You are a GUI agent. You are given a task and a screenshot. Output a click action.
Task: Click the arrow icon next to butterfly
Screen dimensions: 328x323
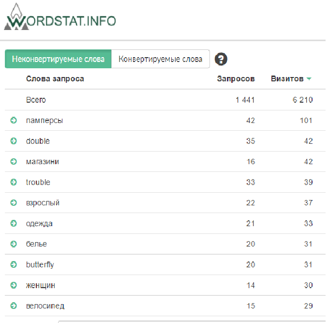click(x=14, y=264)
